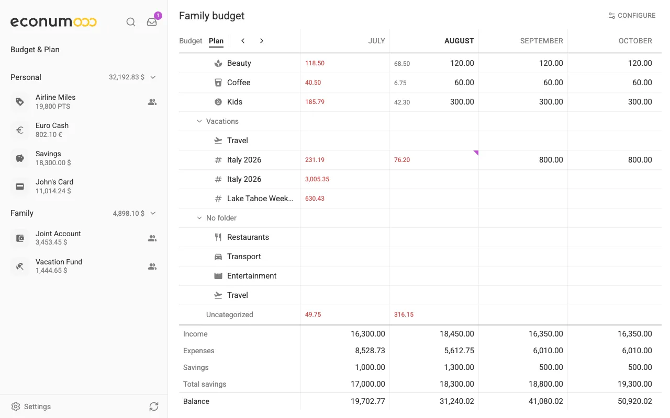
Task: Click the Vacation Fund beach icon
Action: [x=20, y=266]
